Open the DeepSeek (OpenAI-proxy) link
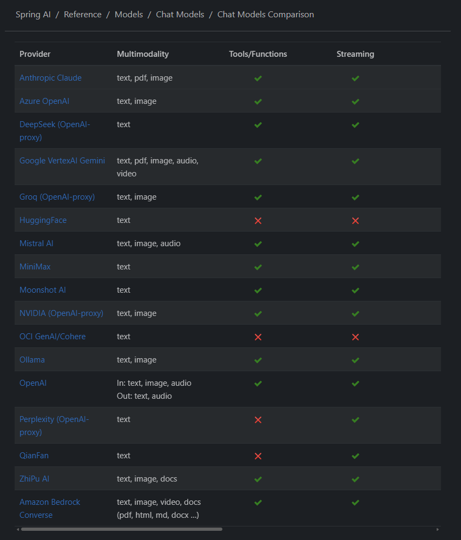Image resolution: width=461 pixels, height=540 pixels. click(x=55, y=131)
